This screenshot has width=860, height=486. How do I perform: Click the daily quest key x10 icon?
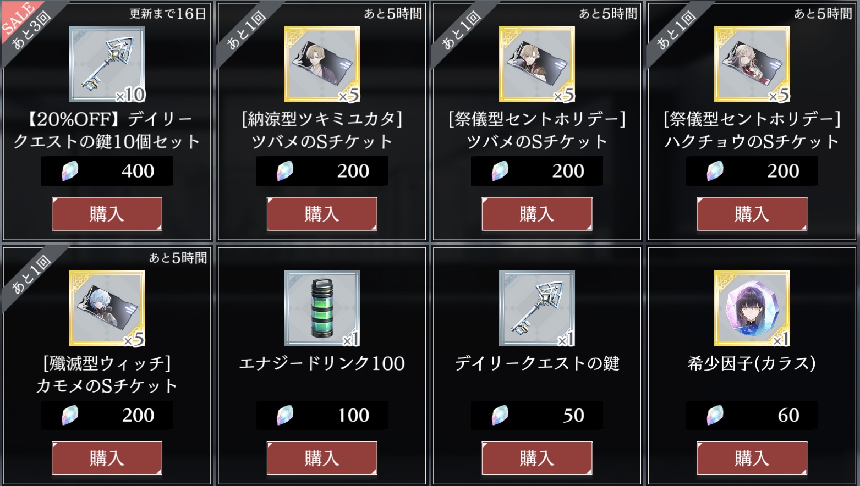[x=107, y=64]
